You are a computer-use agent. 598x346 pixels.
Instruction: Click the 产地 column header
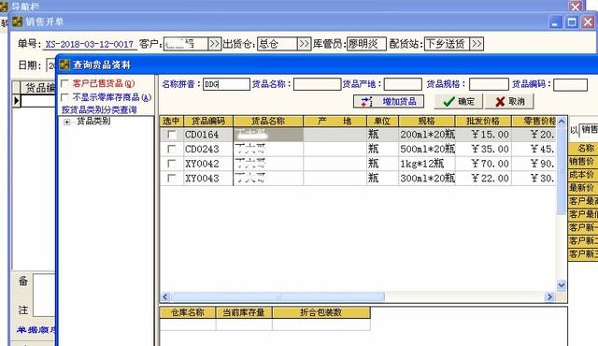point(335,122)
